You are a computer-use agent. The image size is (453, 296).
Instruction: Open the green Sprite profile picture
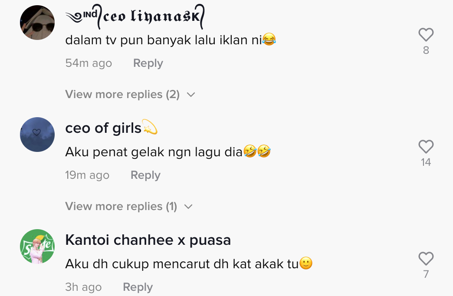click(37, 247)
